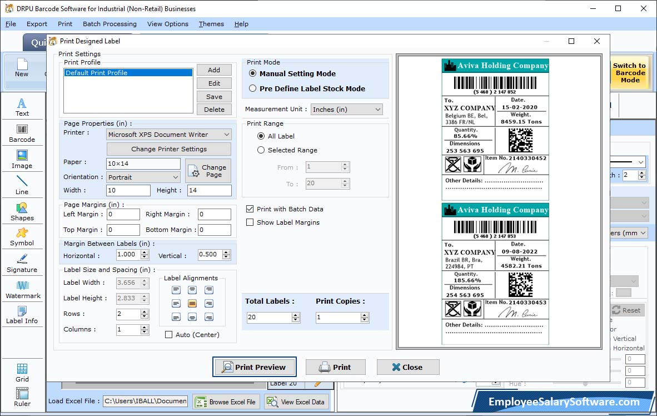Increase the Columns stepper value

[145, 327]
